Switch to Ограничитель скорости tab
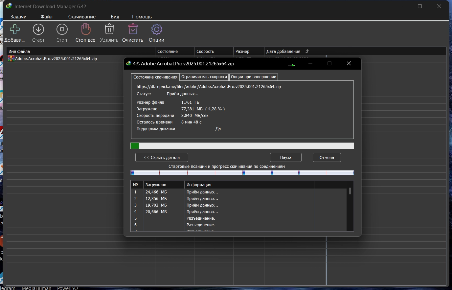This screenshot has width=452, height=290. [x=204, y=77]
